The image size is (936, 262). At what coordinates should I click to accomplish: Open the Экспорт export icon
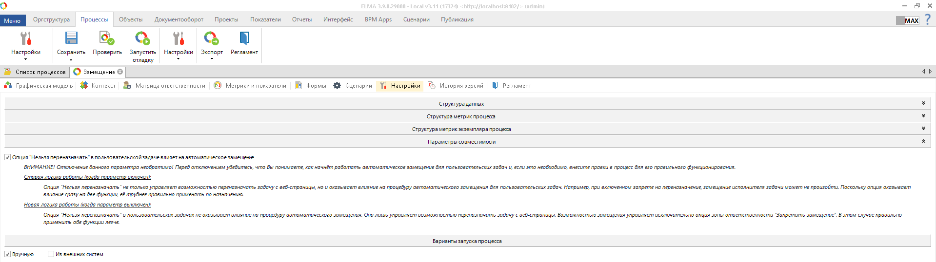(x=212, y=38)
